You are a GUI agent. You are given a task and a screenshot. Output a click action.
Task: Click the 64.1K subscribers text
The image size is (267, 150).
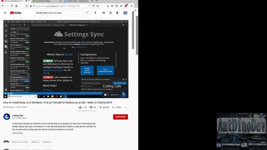click(x=20, y=118)
